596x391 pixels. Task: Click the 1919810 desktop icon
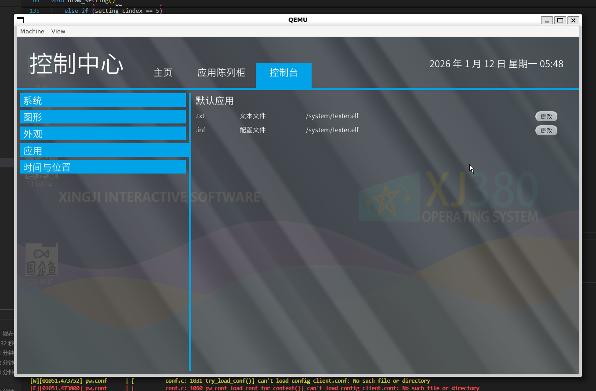[x=42, y=264]
